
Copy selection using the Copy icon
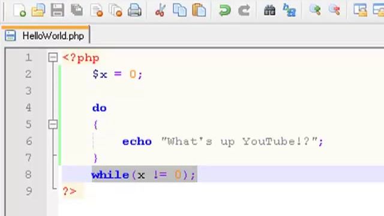pos(179,10)
